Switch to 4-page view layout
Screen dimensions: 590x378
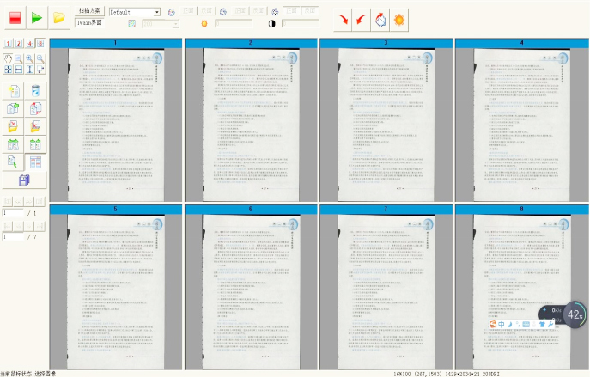pyautogui.click(x=29, y=44)
